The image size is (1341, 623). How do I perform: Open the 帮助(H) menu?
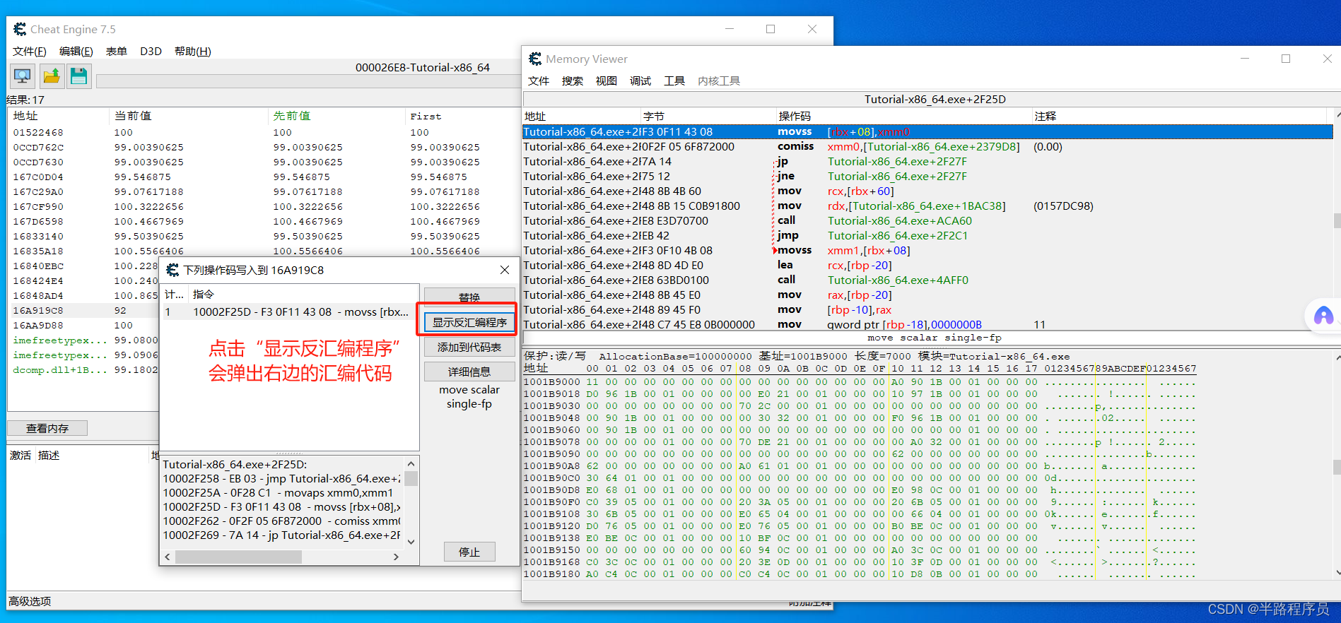click(x=193, y=52)
